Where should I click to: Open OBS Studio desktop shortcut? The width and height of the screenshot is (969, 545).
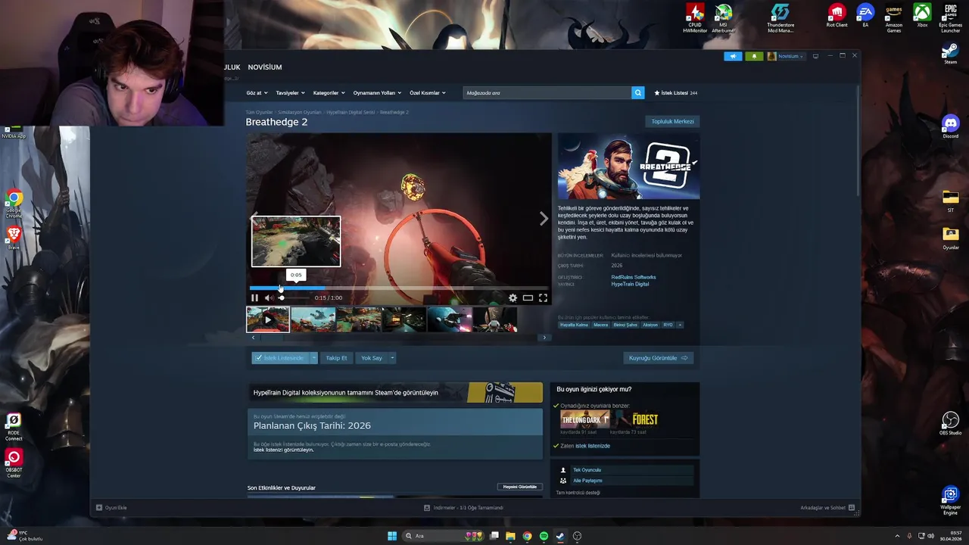951,423
